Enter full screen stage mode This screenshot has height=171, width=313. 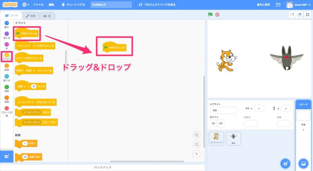point(308,14)
